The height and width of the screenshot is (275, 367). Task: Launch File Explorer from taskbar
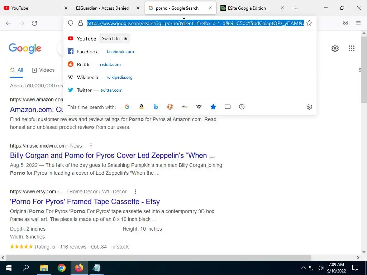point(44,268)
